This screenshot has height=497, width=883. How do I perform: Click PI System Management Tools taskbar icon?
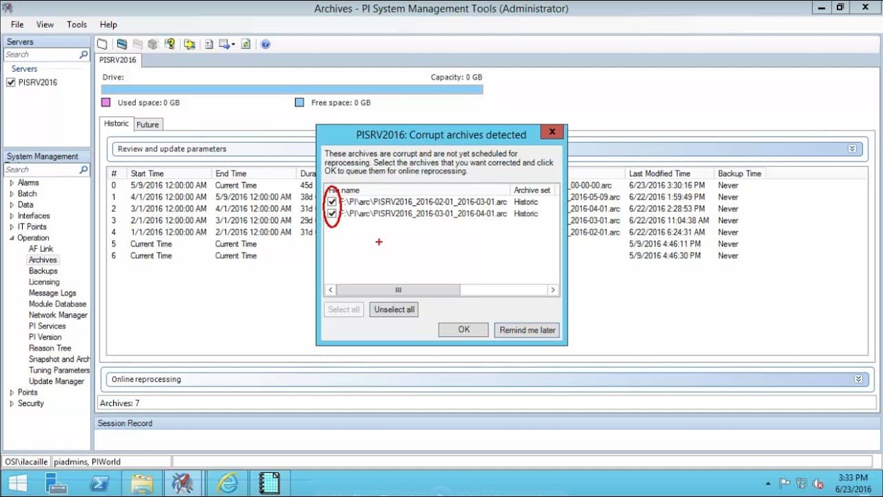(x=183, y=483)
